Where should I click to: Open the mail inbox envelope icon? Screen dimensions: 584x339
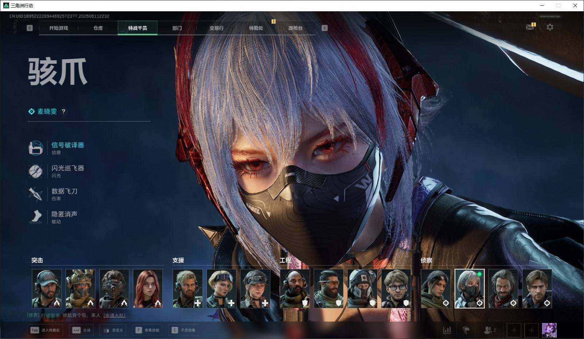point(530,27)
